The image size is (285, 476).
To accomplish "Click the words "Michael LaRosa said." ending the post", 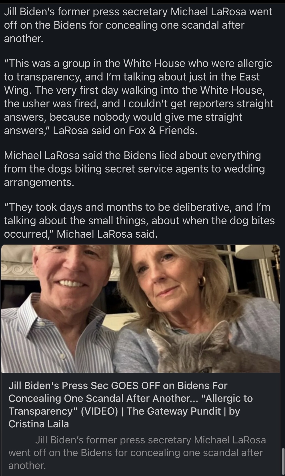I will [x=107, y=234].
